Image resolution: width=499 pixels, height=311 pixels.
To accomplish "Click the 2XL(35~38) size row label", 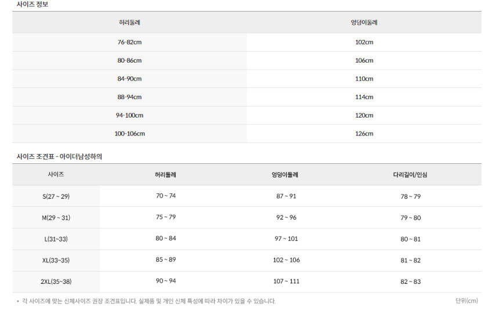I will [56, 282].
